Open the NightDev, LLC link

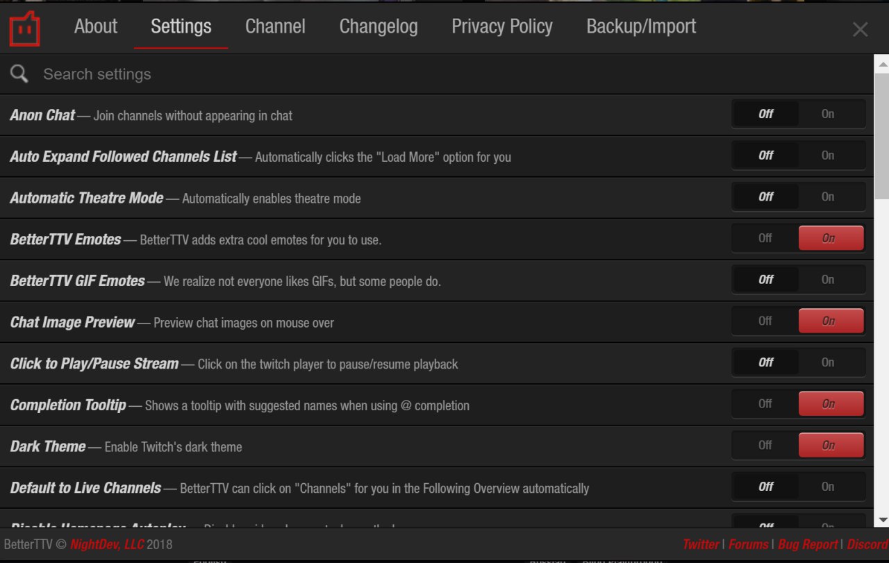[x=106, y=544]
